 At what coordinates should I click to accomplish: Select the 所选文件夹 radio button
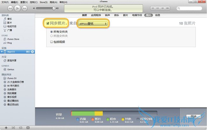pyautogui.click(x=52, y=36)
